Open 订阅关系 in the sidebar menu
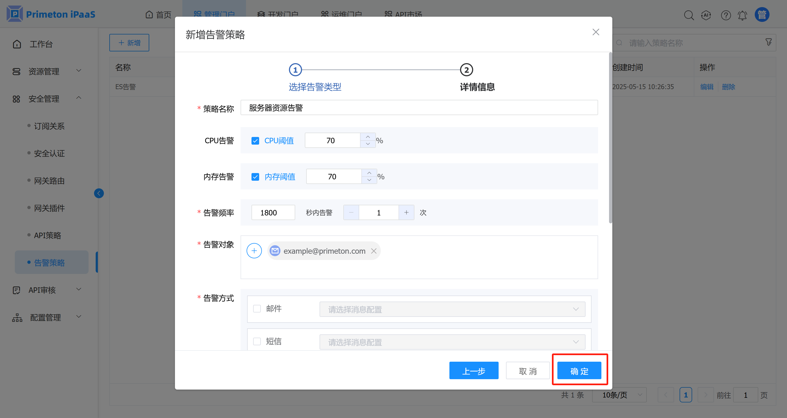 click(49, 126)
